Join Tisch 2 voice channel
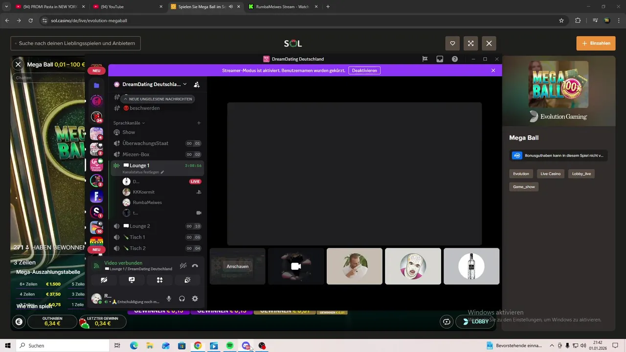The height and width of the screenshot is (352, 626). [156, 248]
